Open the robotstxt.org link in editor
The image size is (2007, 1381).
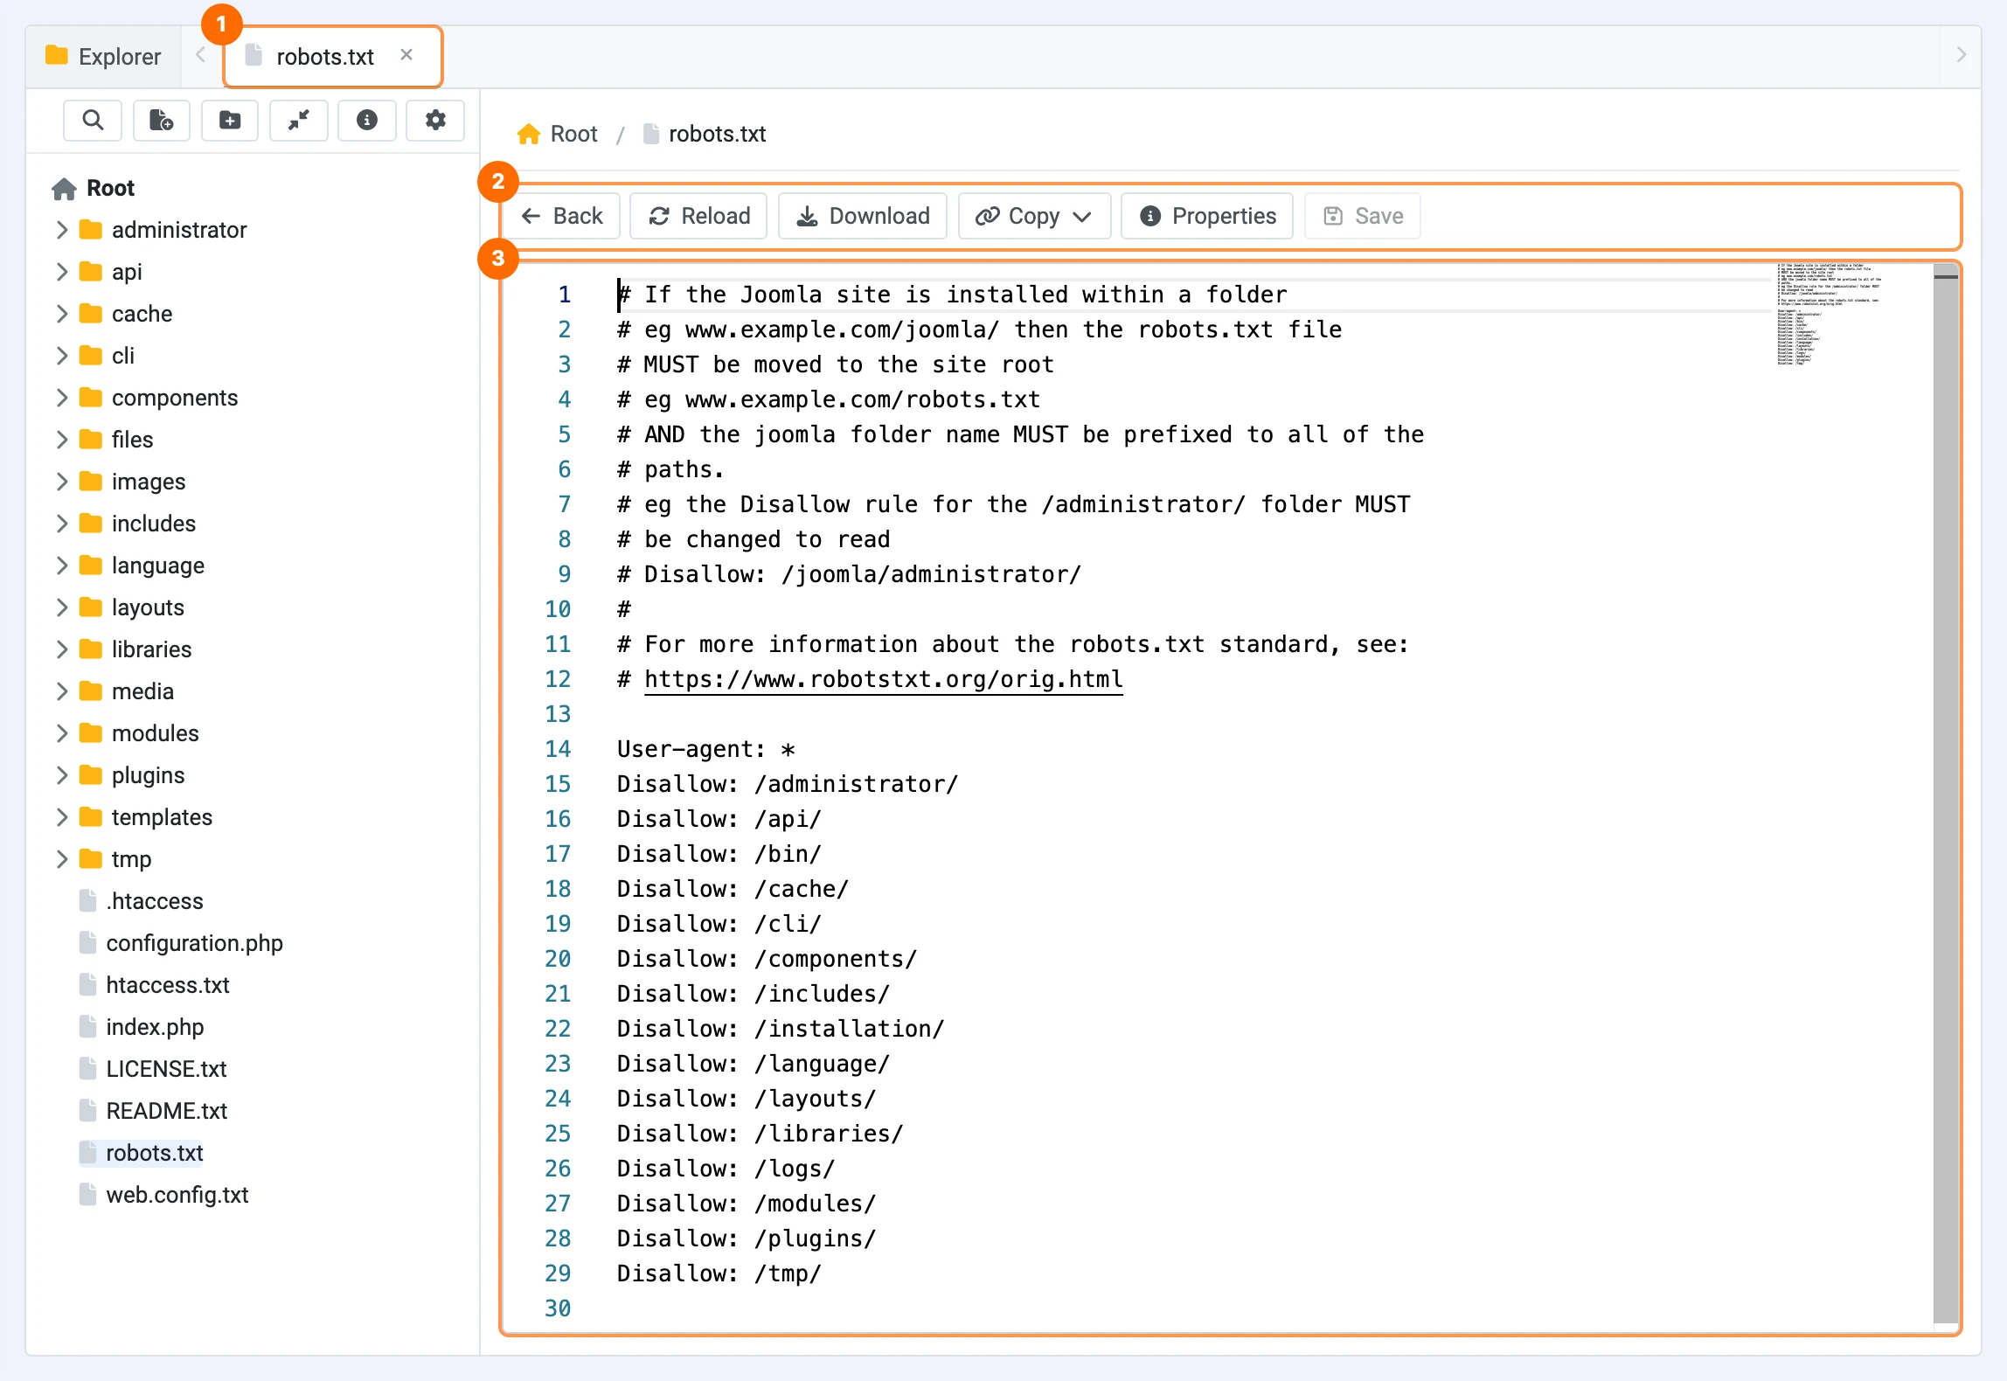point(883,679)
